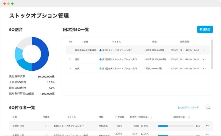The image size is (221, 136).
Task: Click the info icon beside 株式数 (持株比率)
Action: click(151, 117)
